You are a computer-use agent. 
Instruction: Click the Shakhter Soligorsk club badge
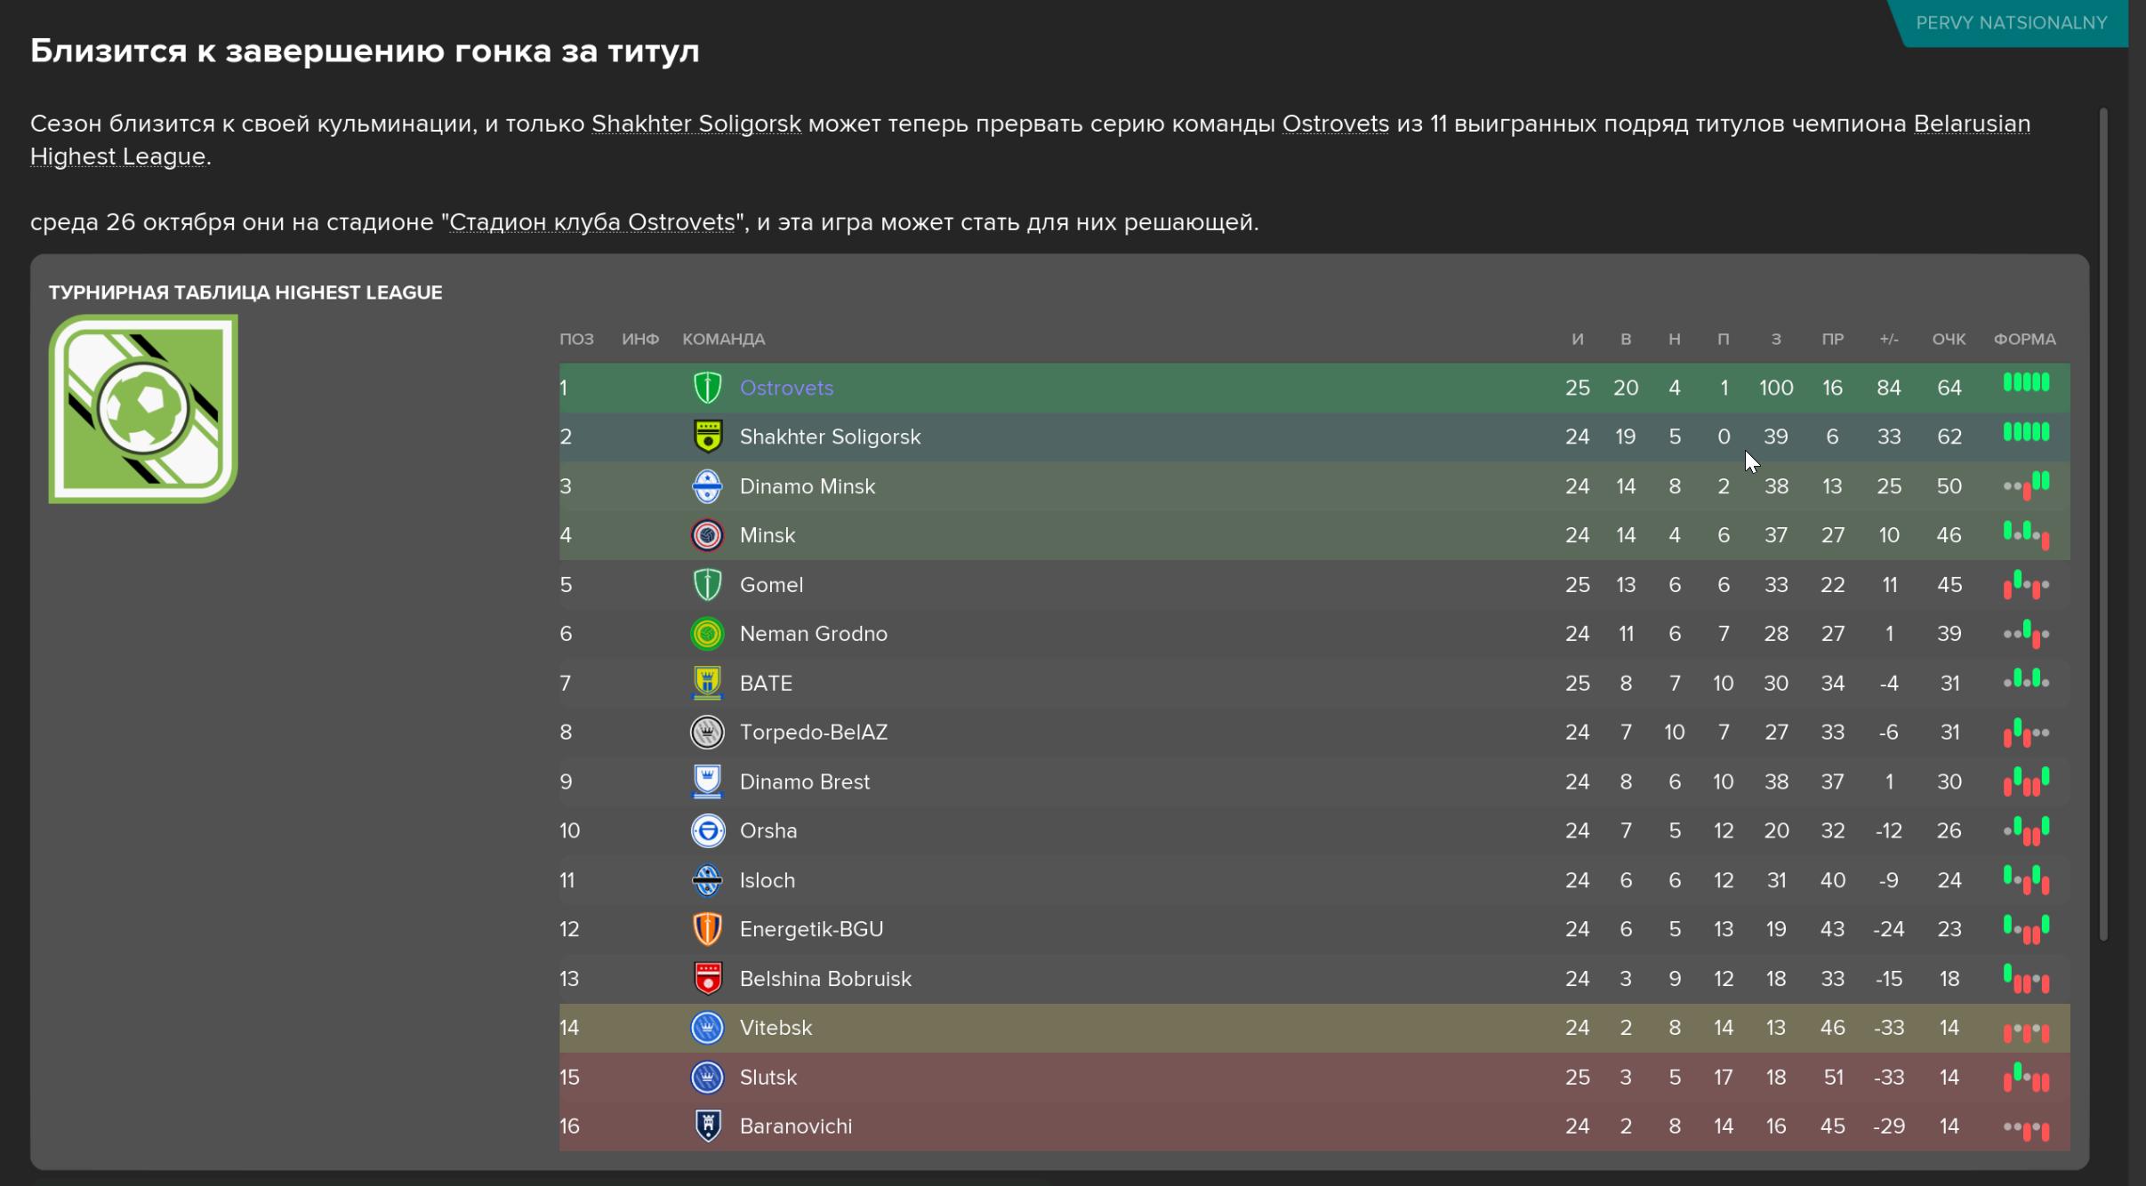pyautogui.click(x=707, y=437)
